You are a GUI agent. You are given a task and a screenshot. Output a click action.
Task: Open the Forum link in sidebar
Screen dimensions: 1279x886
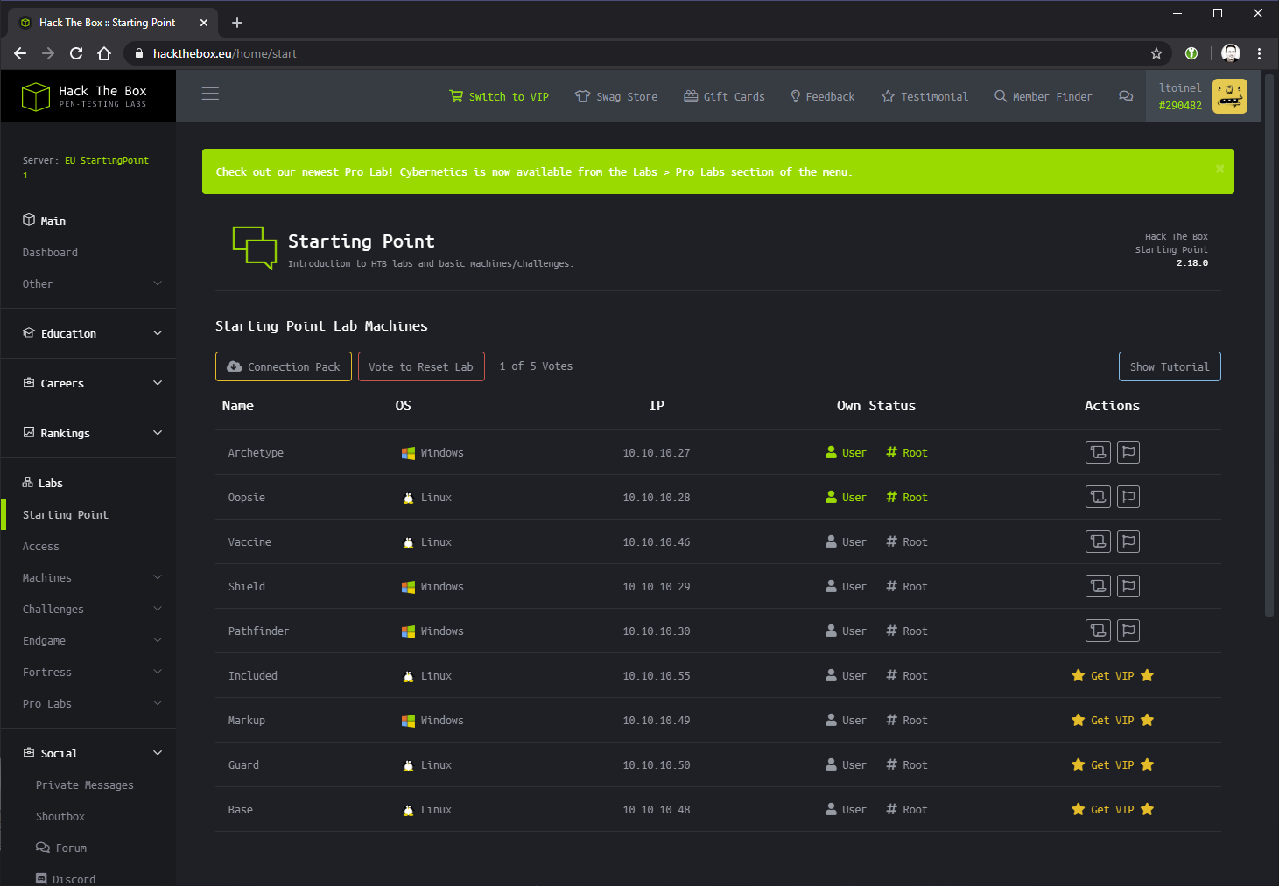coord(61,848)
